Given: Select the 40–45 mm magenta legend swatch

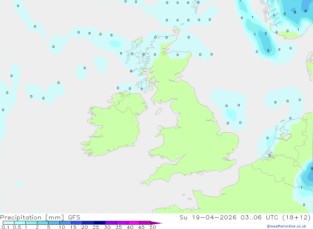Looking at the screenshot, I should [x=134, y=223].
